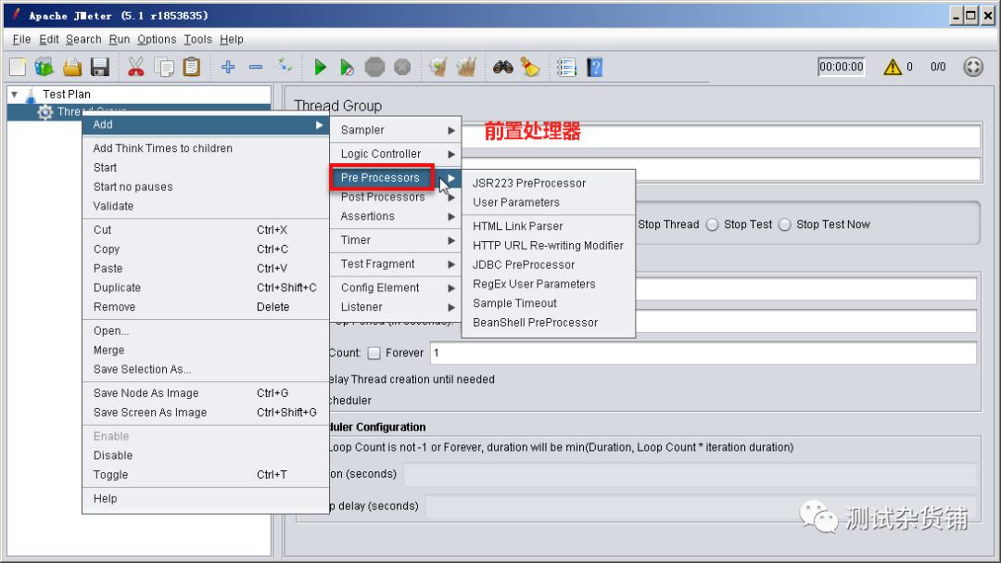Open the Edit menu

coord(48,39)
